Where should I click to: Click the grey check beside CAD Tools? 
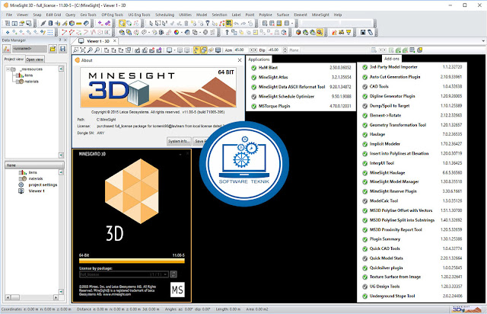point(365,87)
